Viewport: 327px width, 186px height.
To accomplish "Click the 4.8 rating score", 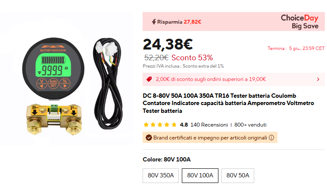I will click(184, 125).
